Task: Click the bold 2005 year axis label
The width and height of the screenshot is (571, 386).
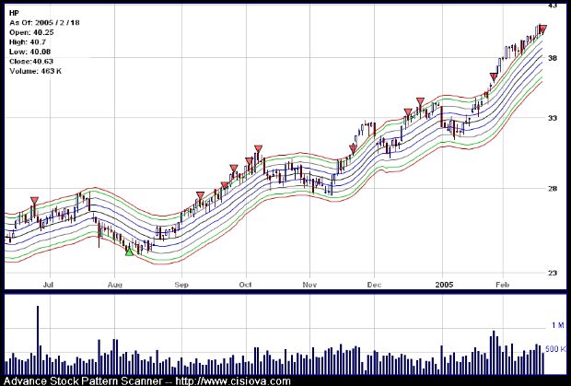Action: point(444,285)
